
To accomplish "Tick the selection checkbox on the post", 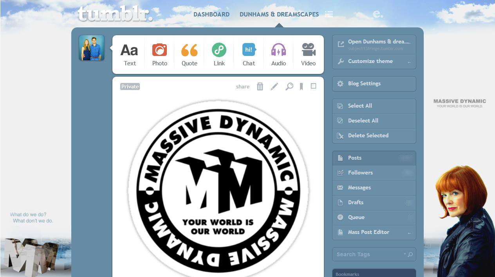I will point(313,86).
